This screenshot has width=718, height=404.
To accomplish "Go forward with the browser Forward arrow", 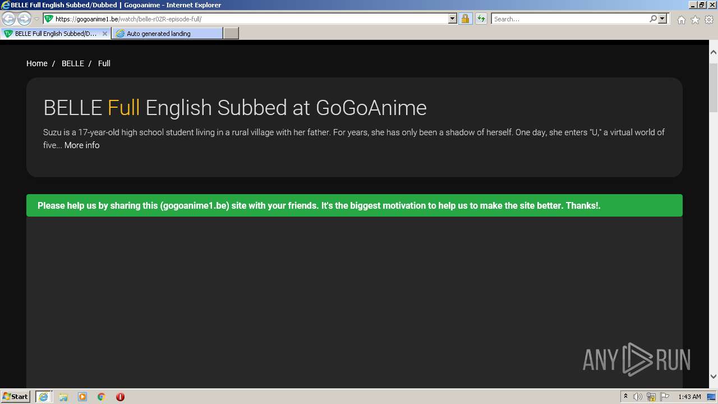I will 24,19.
